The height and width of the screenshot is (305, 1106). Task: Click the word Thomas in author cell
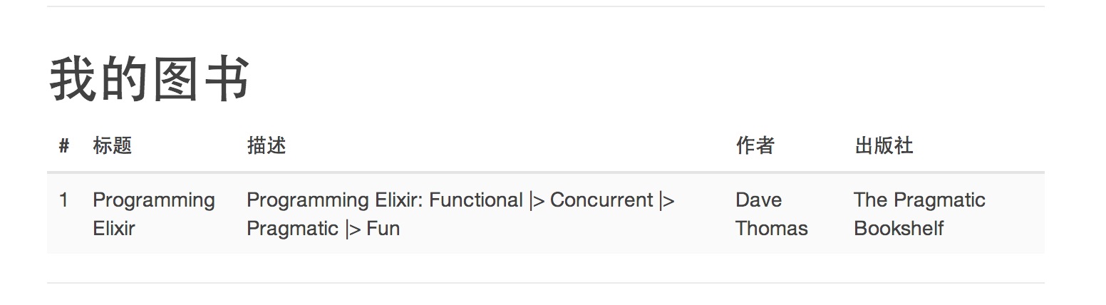tap(771, 229)
